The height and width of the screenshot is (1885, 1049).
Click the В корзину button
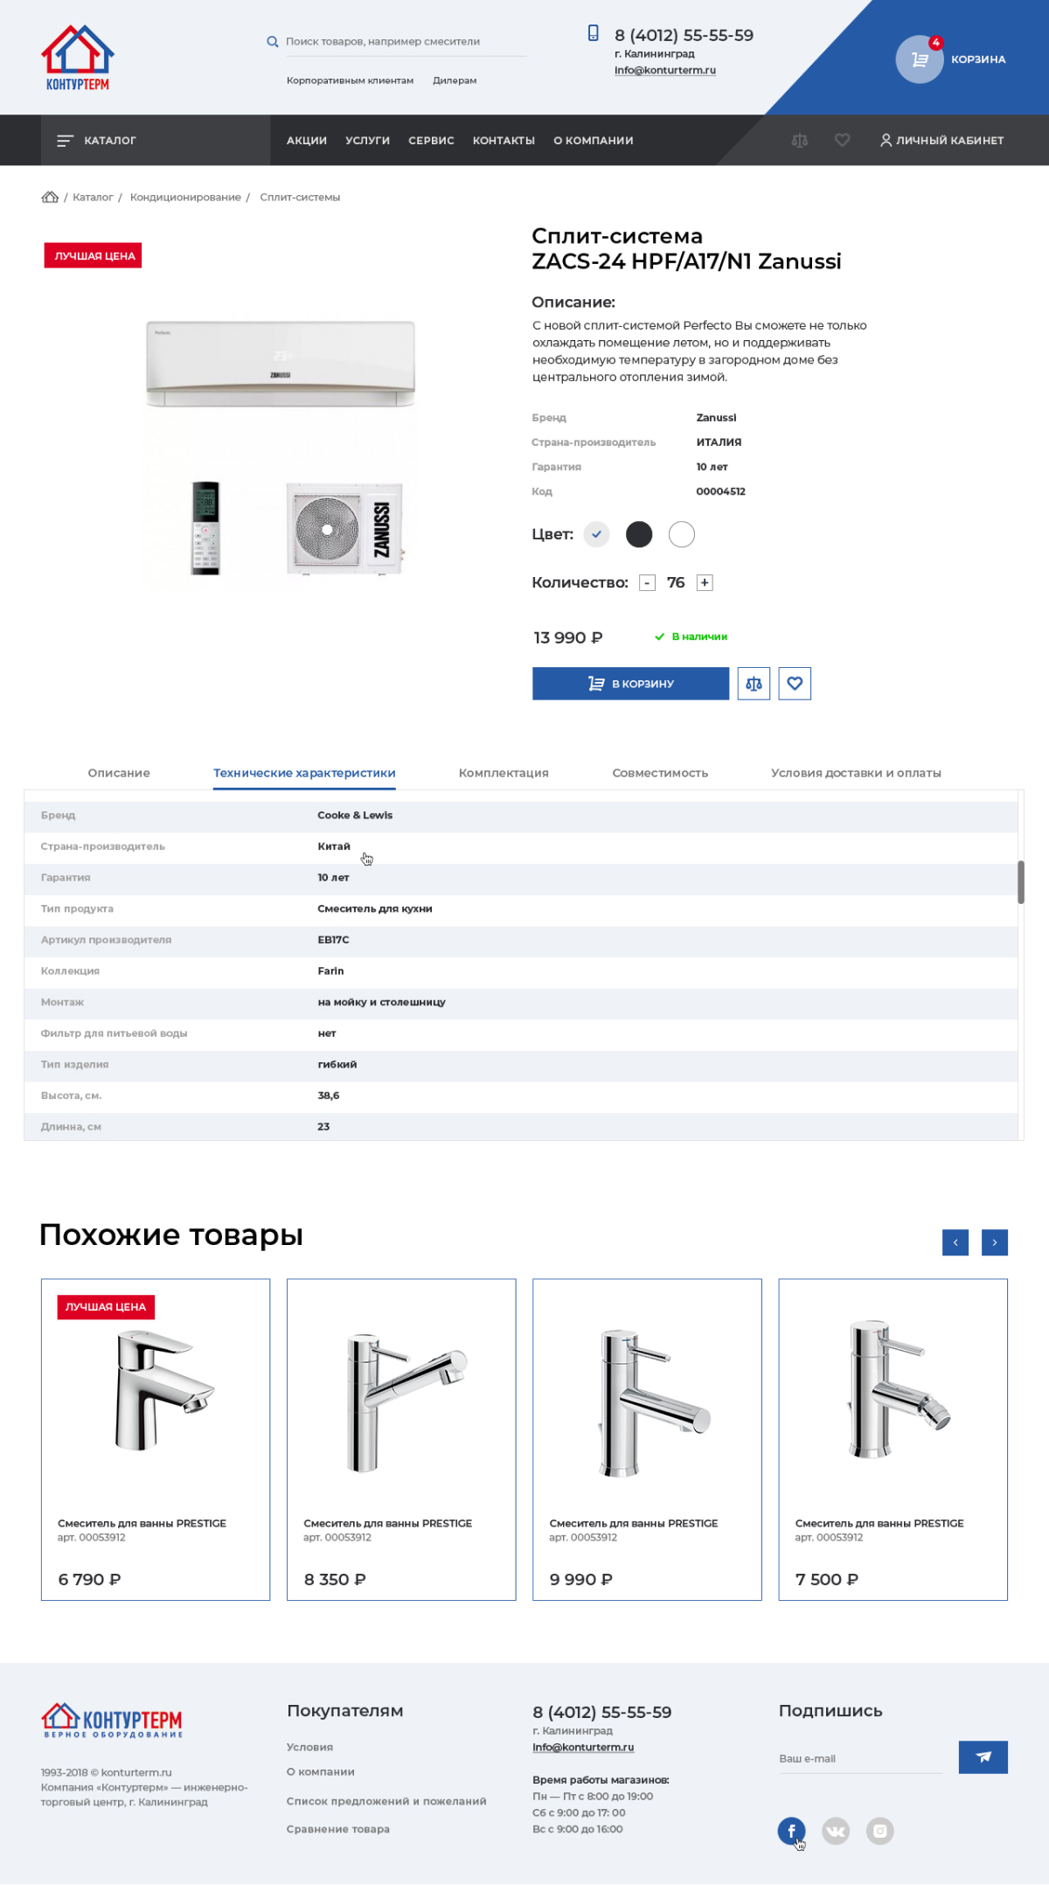tap(630, 684)
